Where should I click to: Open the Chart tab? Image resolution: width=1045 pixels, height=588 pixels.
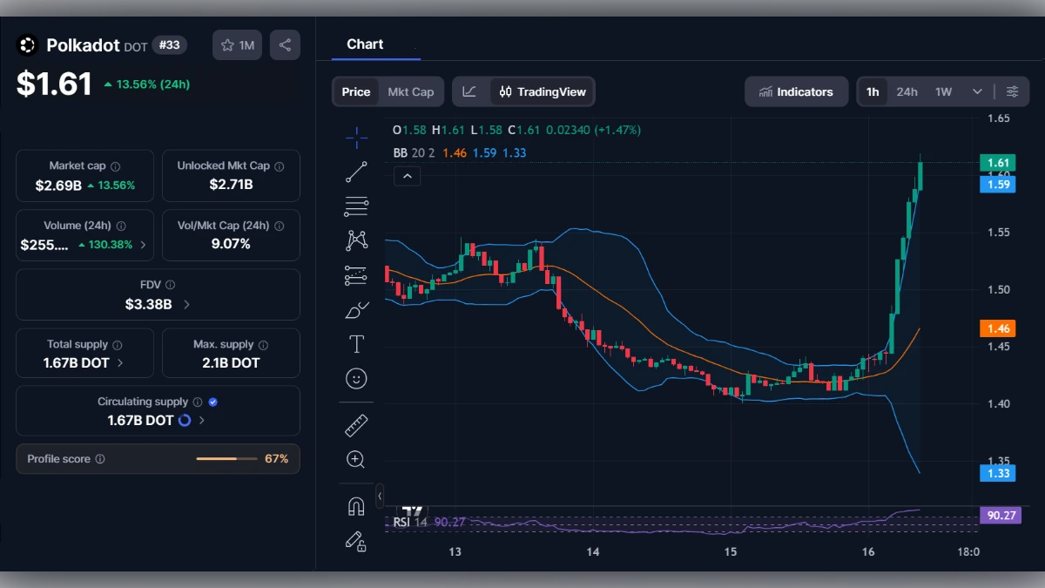[x=365, y=44]
